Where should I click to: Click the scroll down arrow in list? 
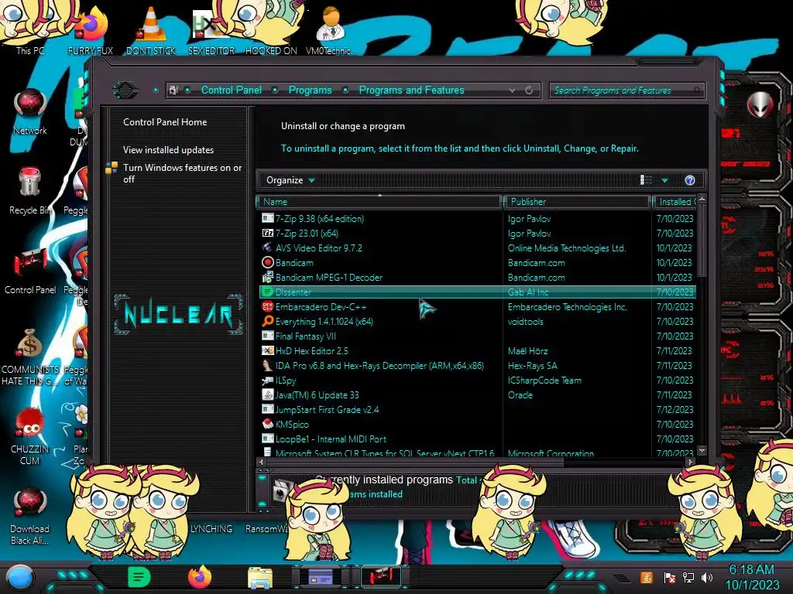point(702,450)
